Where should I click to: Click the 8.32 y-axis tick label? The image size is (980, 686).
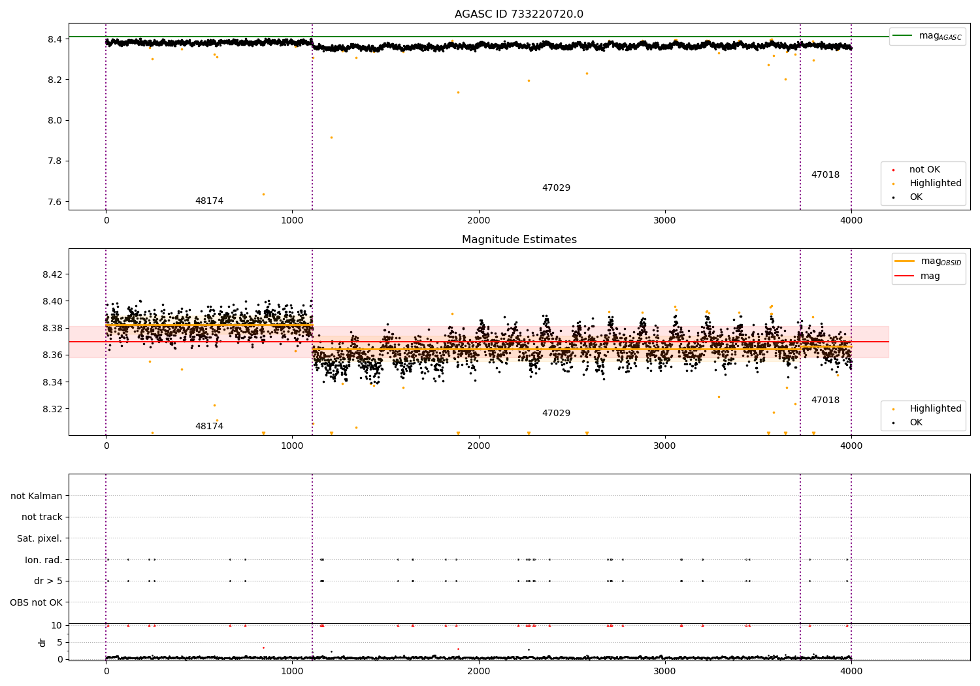tap(52, 410)
